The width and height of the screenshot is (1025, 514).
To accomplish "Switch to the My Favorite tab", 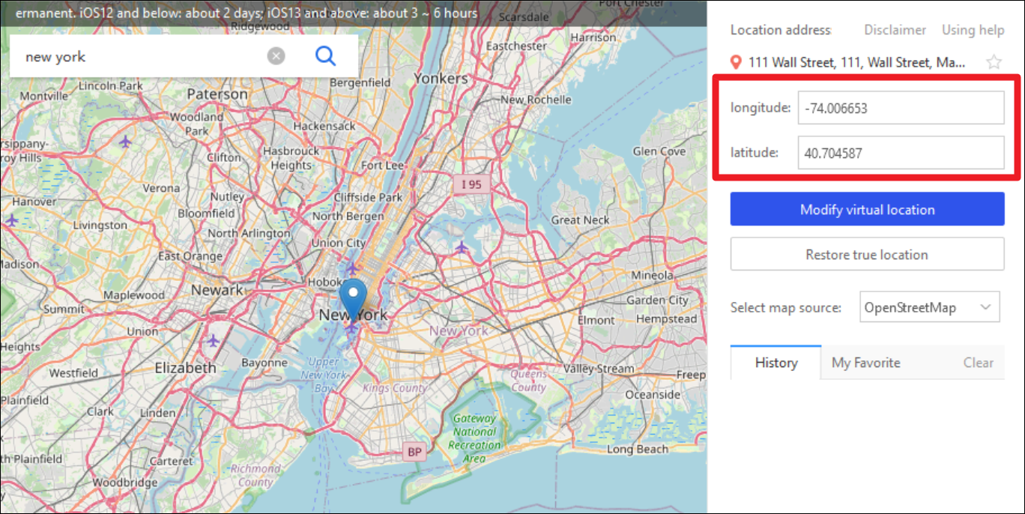I will point(866,363).
